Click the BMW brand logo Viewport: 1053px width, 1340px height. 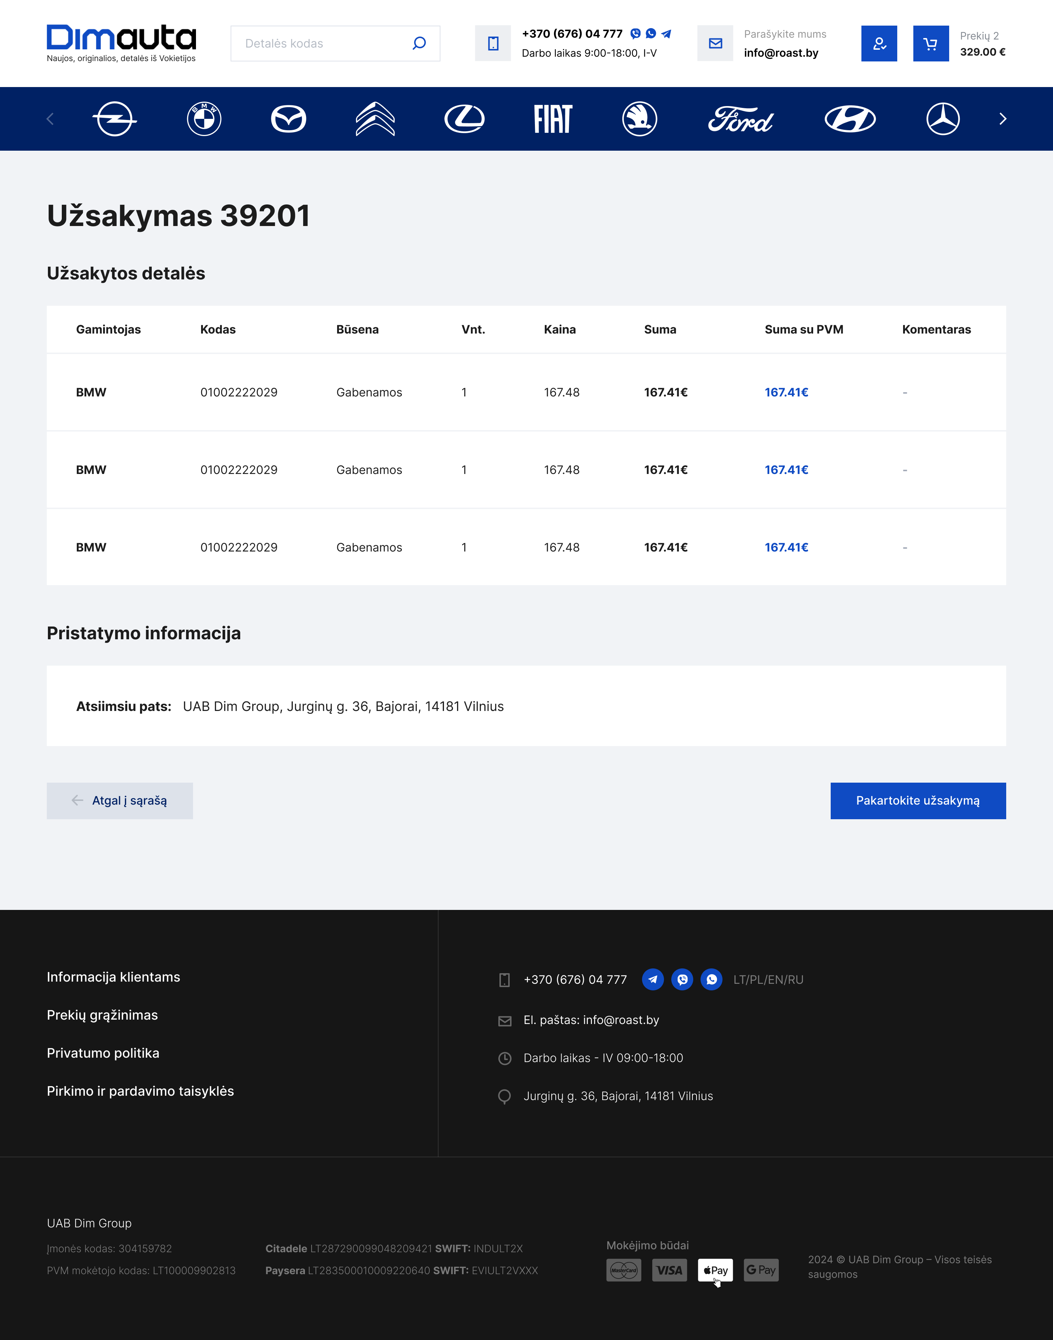point(204,119)
